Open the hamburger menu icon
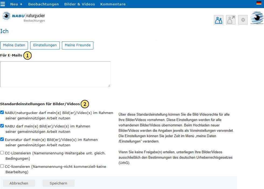Screen dimensions: 264x189 pos(2,4)
